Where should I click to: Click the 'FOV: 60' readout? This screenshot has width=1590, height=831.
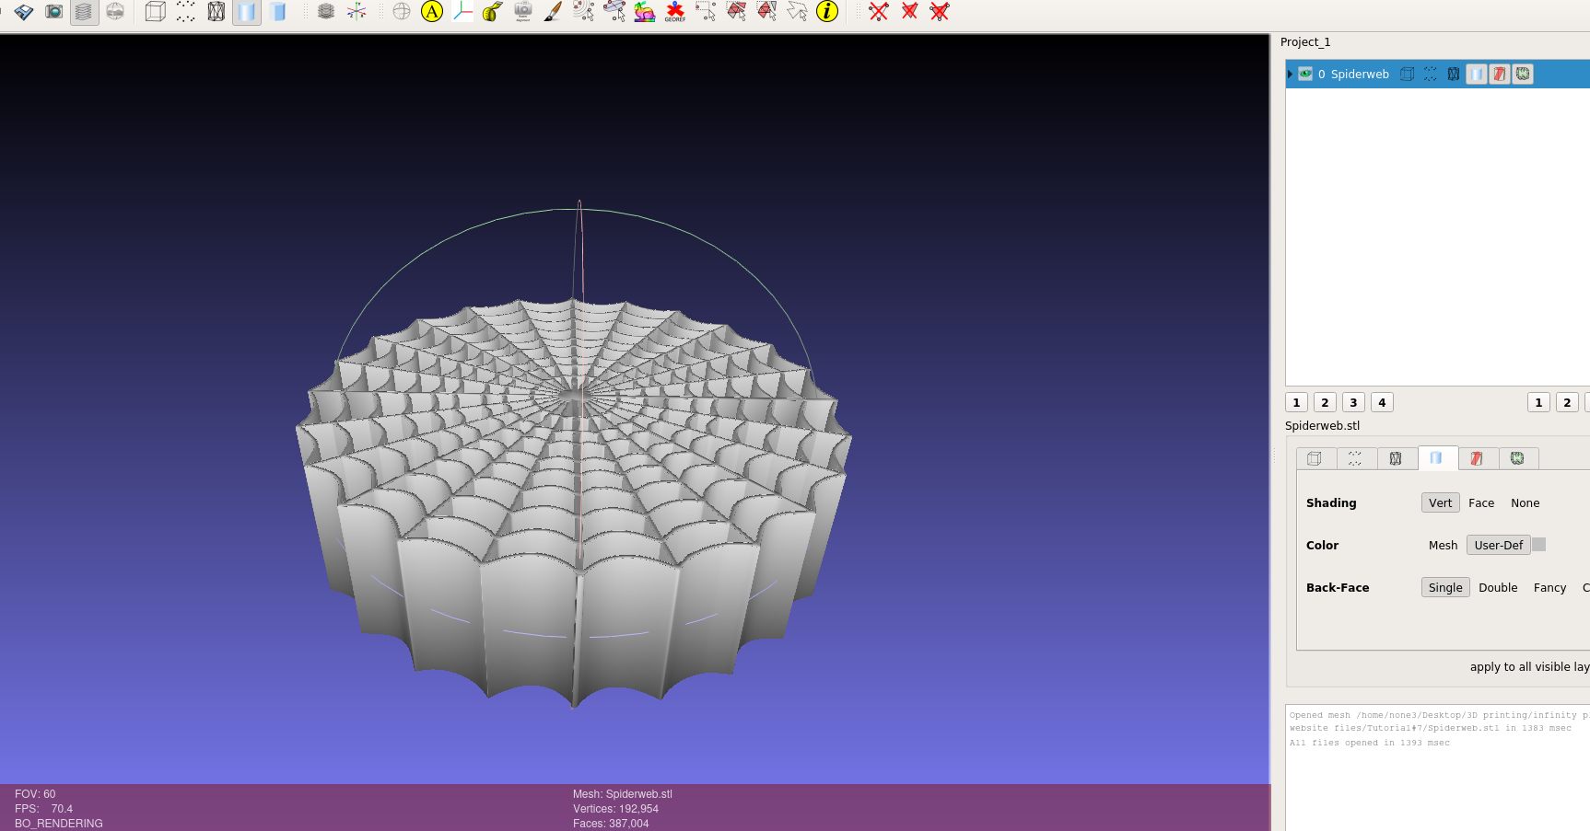35,794
